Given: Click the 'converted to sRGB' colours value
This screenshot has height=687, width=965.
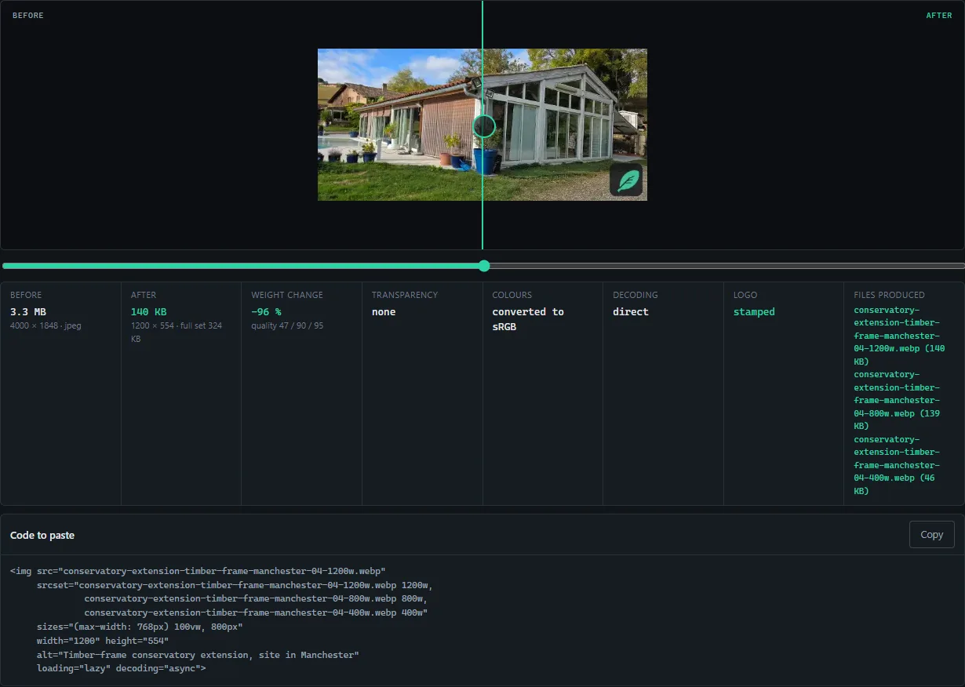Looking at the screenshot, I should (528, 319).
